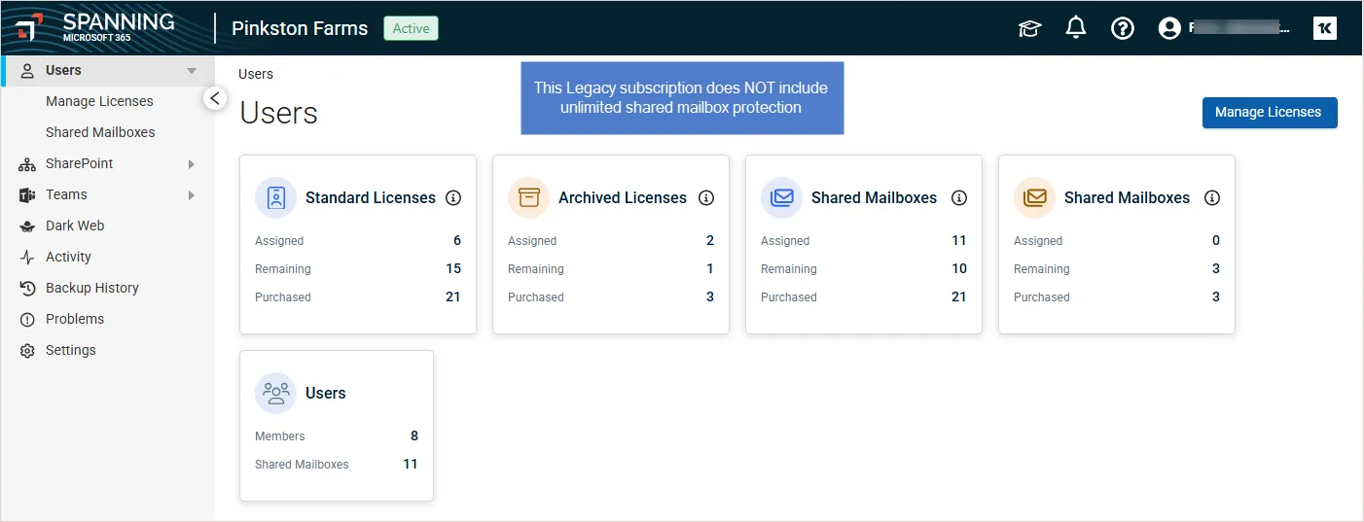This screenshot has width=1364, height=522.
Task: Click the notifications bell icon
Action: pyautogui.click(x=1076, y=28)
